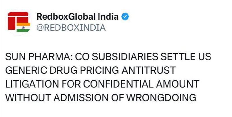
Task: Click the blue verified checkmark badge
Action: (x=125, y=16)
